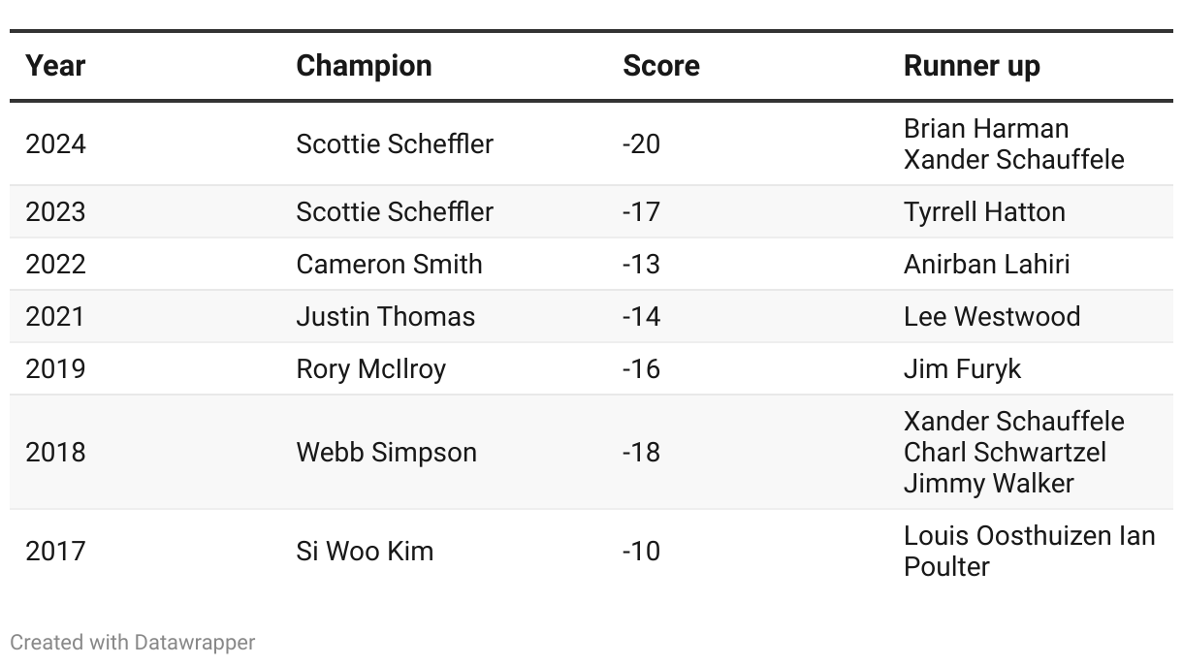The image size is (1183, 665).
Task: Select the -20 score cell
Action: [641, 144]
